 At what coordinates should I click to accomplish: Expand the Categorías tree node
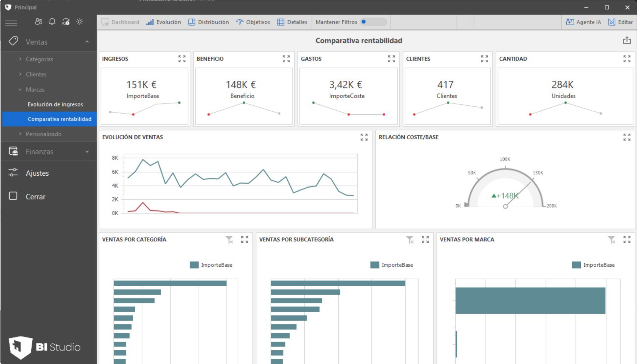pos(20,59)
